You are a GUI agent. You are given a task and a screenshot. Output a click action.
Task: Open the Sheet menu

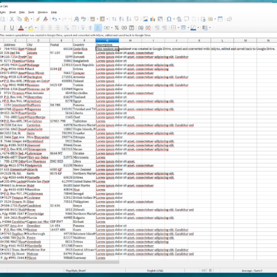click(12, 12)
